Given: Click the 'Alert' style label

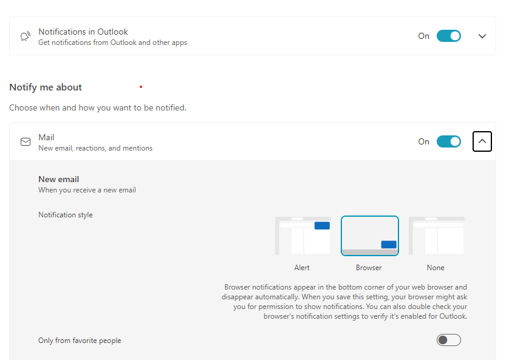Looking at the screenshot, I should pos(302,268).
